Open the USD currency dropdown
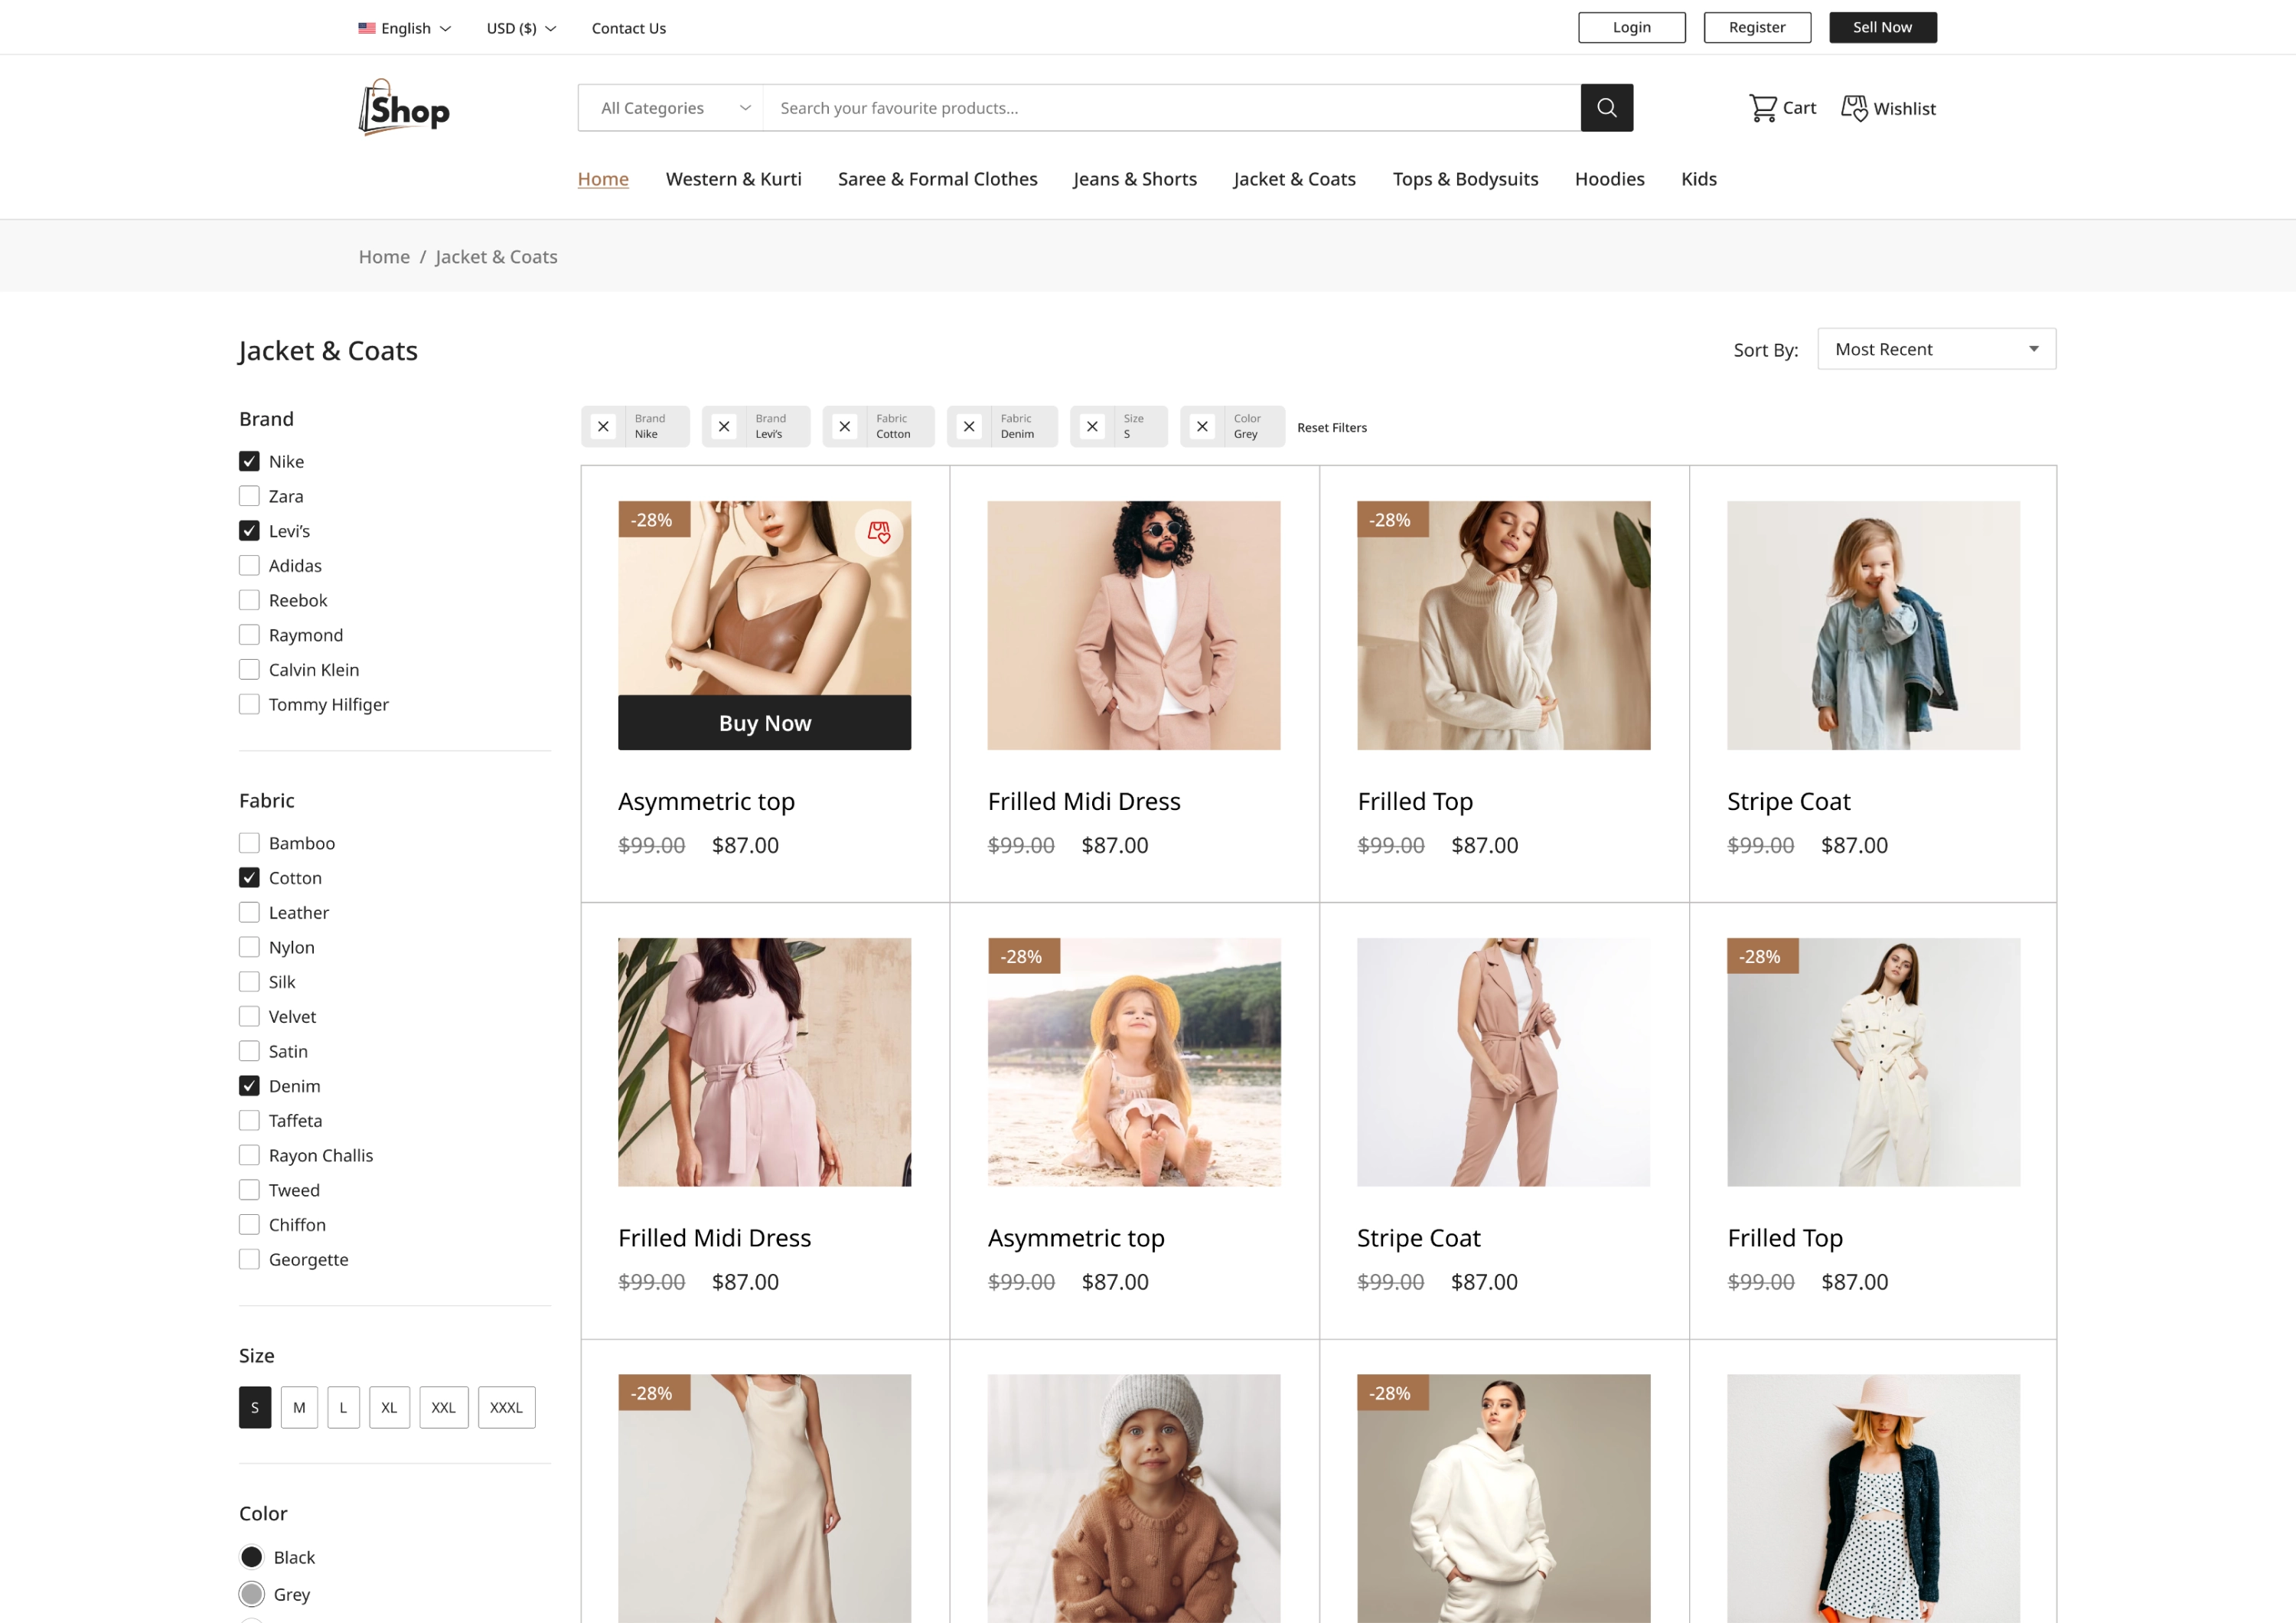Viewport: 2296px width, 1623px height. (x=520, y=28)
